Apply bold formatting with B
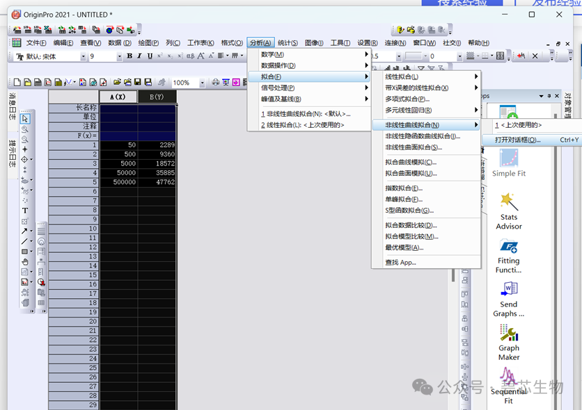This screenshot has width=582, height=410. (129, 56)
